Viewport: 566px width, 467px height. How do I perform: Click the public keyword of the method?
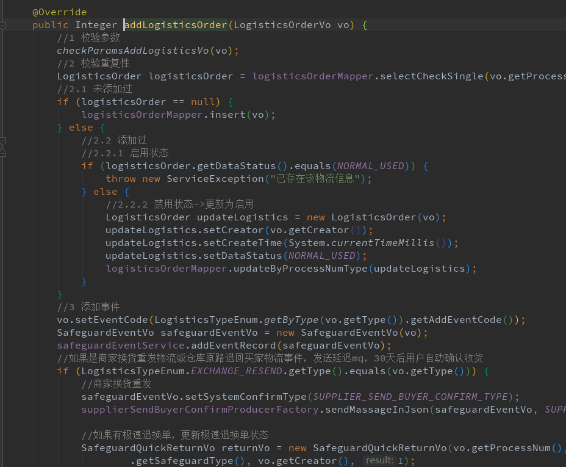[x=51, y=25]
